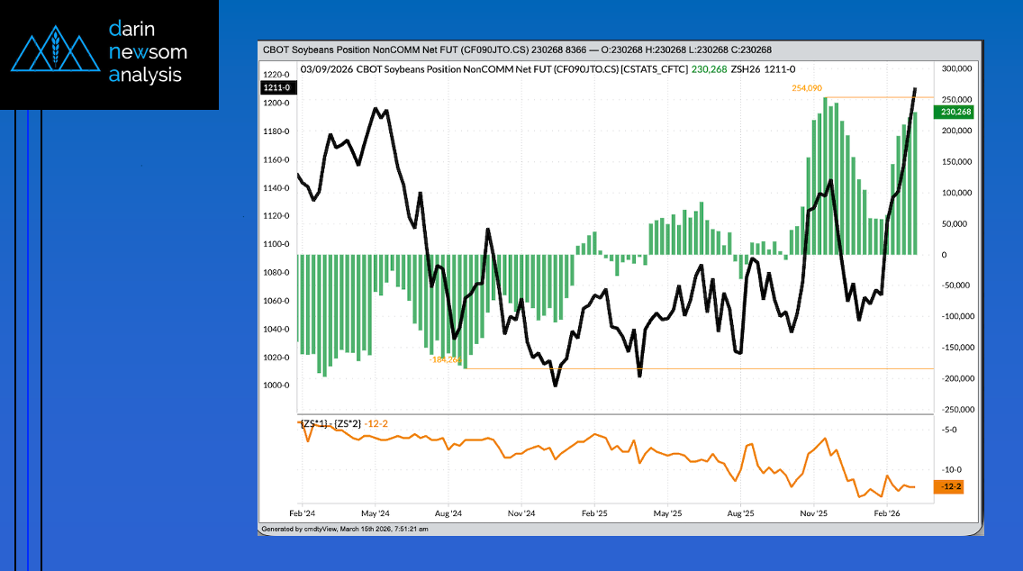Select the Aug '24 date axis label
The image size is (1023, 571).
tap(448, 513)
